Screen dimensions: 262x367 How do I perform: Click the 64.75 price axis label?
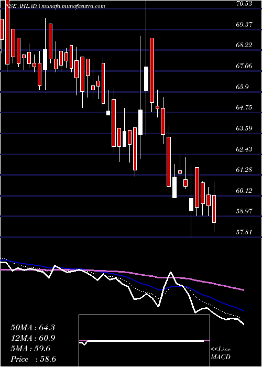click(x=244, y=107)
